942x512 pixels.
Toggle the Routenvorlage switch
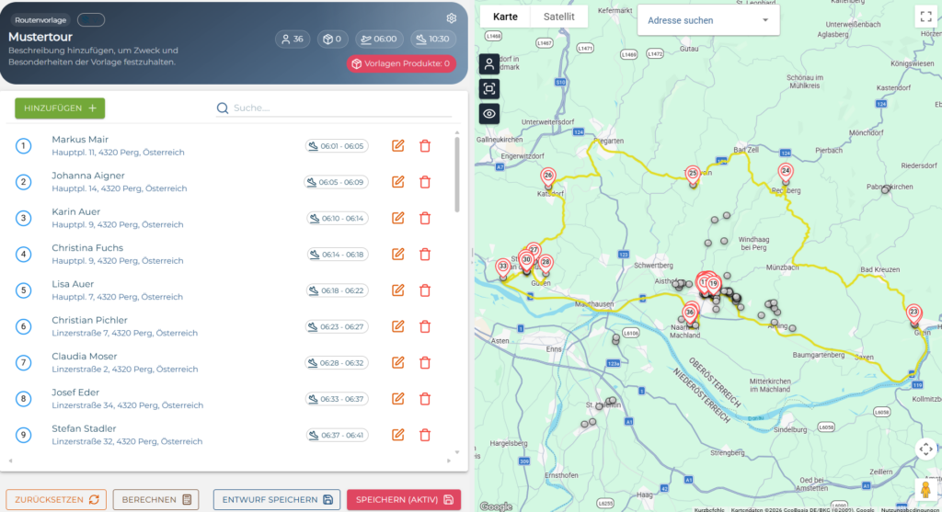pos(91,20)
